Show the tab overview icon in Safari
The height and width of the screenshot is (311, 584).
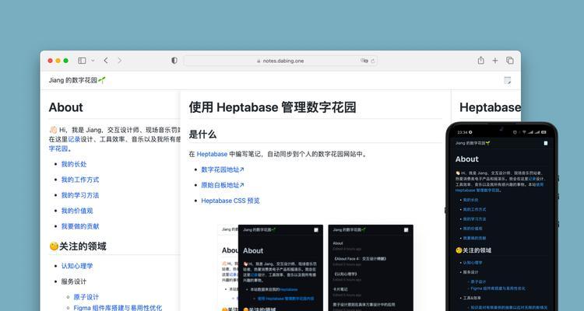pyautogui.click(x=510, y=61)
